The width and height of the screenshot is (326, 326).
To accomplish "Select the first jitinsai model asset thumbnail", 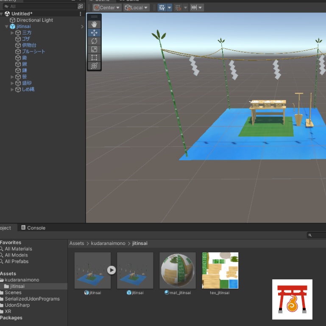I will click(x=92, y=270).
